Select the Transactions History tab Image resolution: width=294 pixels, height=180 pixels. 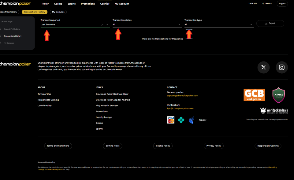pos(35,12)
